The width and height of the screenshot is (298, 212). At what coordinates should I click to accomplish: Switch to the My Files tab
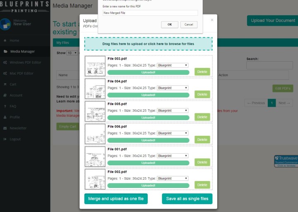tap(63, 43)
